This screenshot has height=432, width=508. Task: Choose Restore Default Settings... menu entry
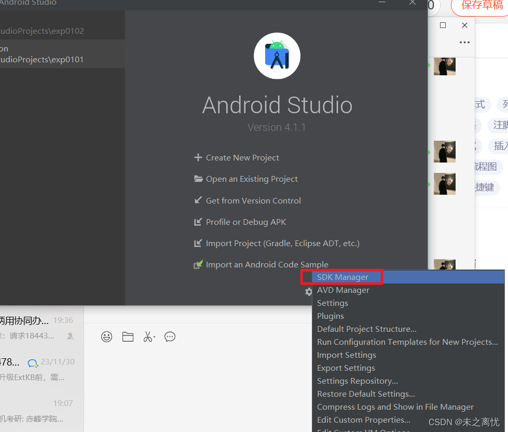pyautogui.click(x=408, y=394)
